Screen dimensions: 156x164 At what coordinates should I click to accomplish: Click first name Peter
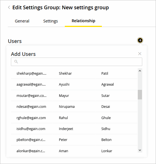click(63, 140)
